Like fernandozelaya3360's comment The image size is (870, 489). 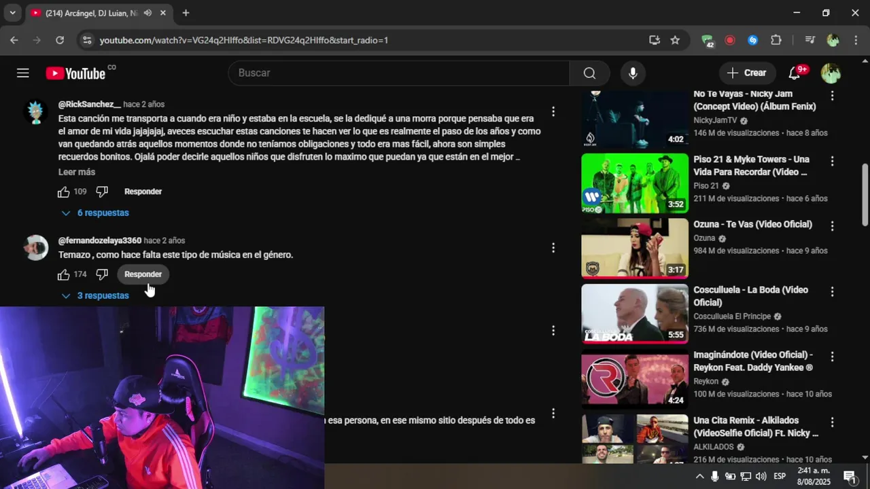coord(63,274)
